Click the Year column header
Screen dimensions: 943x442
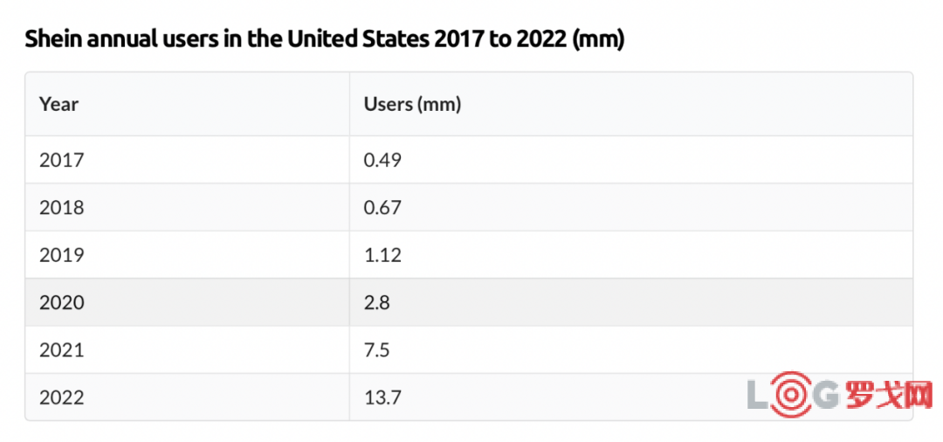pyautogui.click(x=59, y=104)
